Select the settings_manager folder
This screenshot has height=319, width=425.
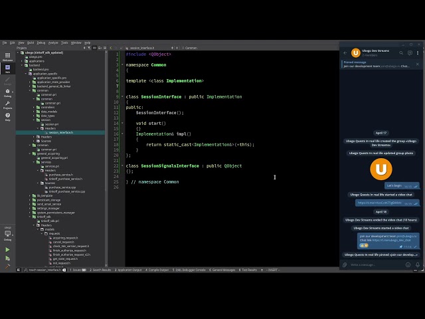pos(48,208)
